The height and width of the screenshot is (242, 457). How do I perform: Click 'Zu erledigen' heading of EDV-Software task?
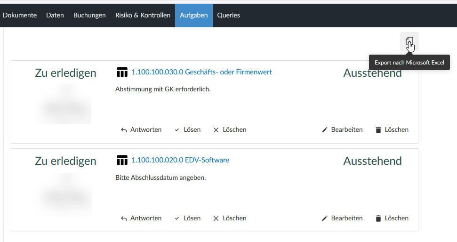(x=65, y=161)
